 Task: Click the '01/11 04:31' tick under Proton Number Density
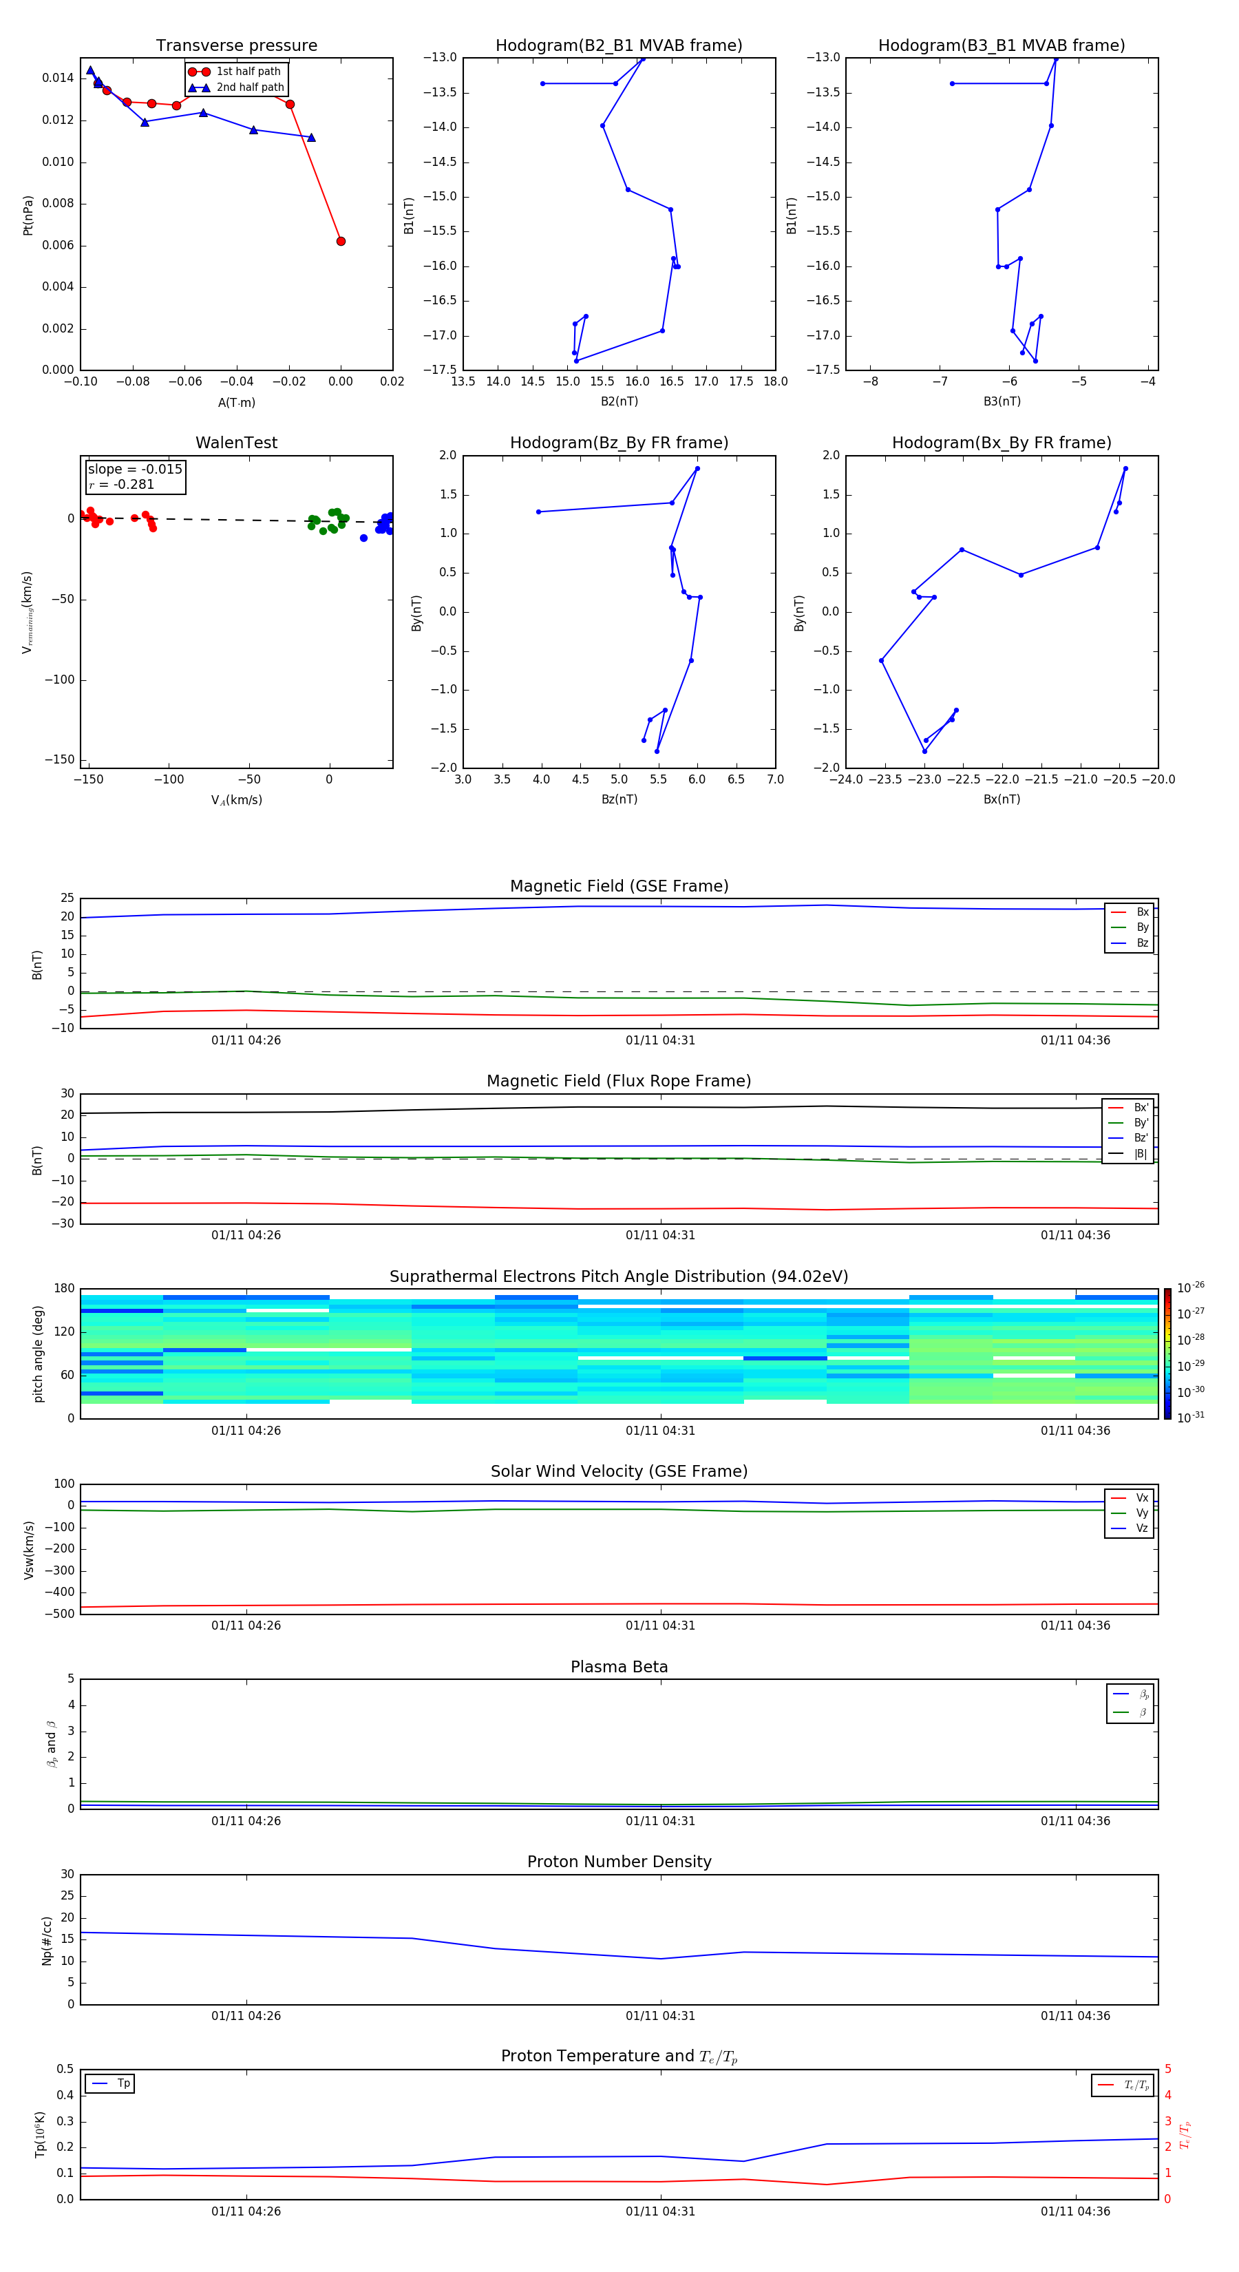tap(661, 2016)
